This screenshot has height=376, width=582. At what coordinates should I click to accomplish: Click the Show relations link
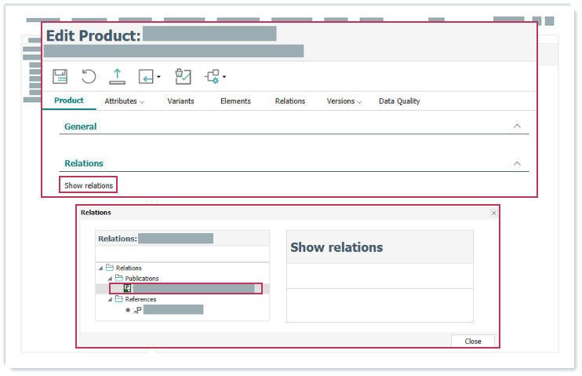coord(89,186)
